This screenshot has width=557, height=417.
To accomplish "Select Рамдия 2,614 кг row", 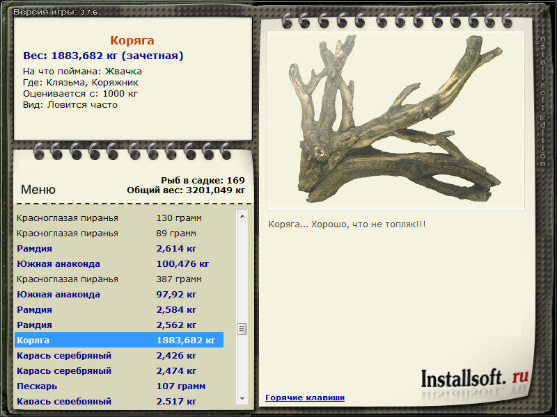I will click(119, 249).
